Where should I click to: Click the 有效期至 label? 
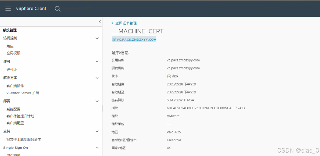(118, 92)
